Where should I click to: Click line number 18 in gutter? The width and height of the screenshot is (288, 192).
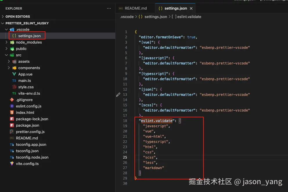[x=125, y=121]
